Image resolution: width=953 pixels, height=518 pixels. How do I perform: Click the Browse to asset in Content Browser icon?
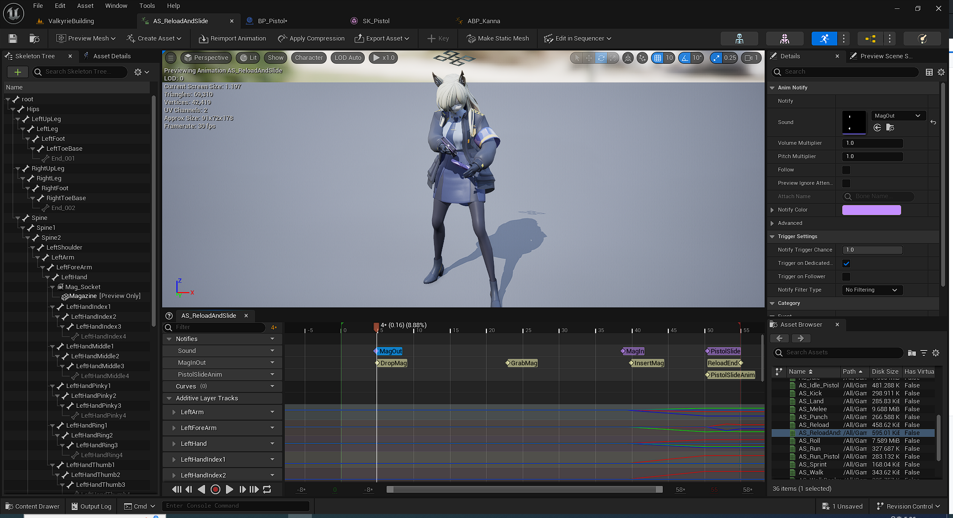pos(34,39)
